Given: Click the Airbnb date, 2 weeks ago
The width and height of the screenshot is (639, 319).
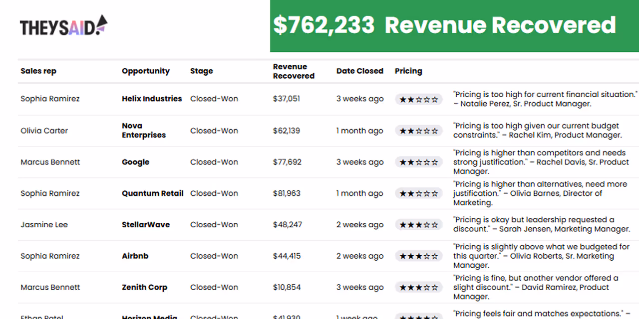Looking at the screenshot, I should click(360, 256).
